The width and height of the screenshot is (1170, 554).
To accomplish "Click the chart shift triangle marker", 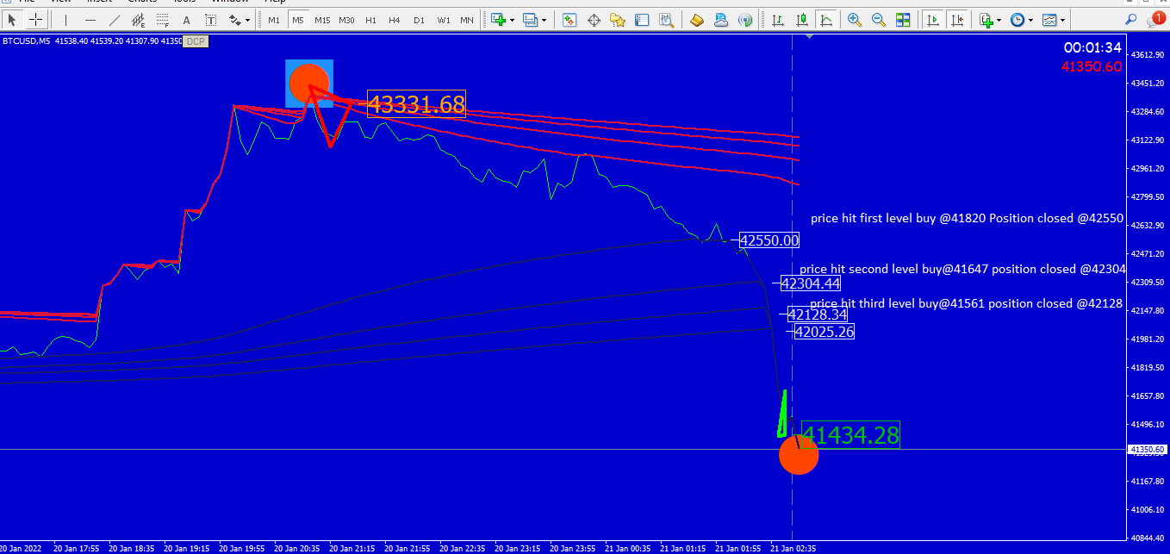I will click(809, 37).
